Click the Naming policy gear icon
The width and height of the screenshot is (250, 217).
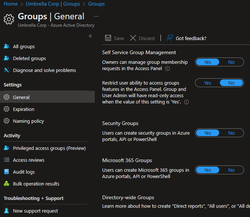tap(6, 121)
